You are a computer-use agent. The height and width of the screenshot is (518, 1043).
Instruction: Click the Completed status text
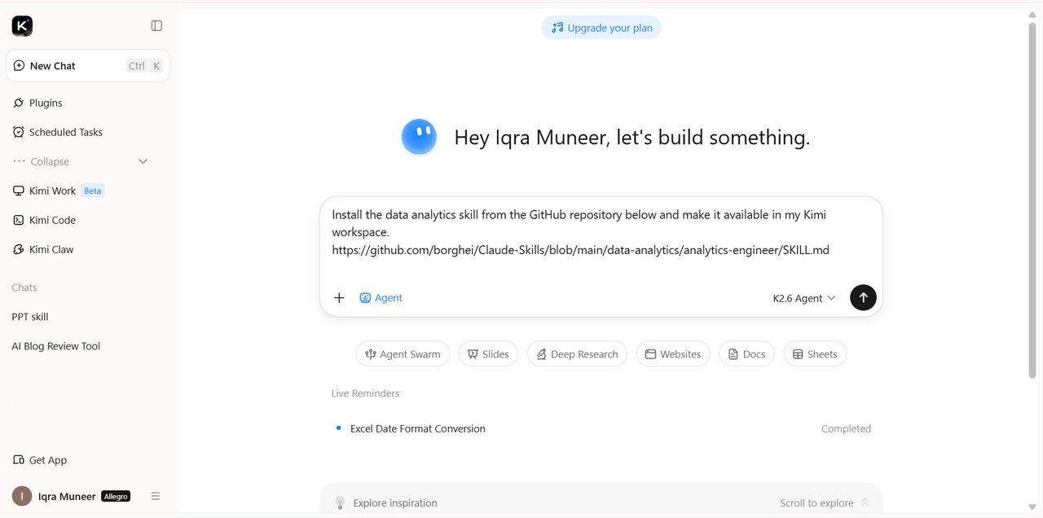(x=846, y=428)
